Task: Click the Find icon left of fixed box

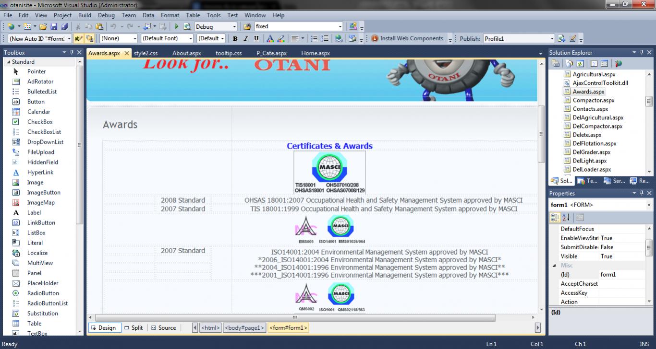Action: [247, 27]
